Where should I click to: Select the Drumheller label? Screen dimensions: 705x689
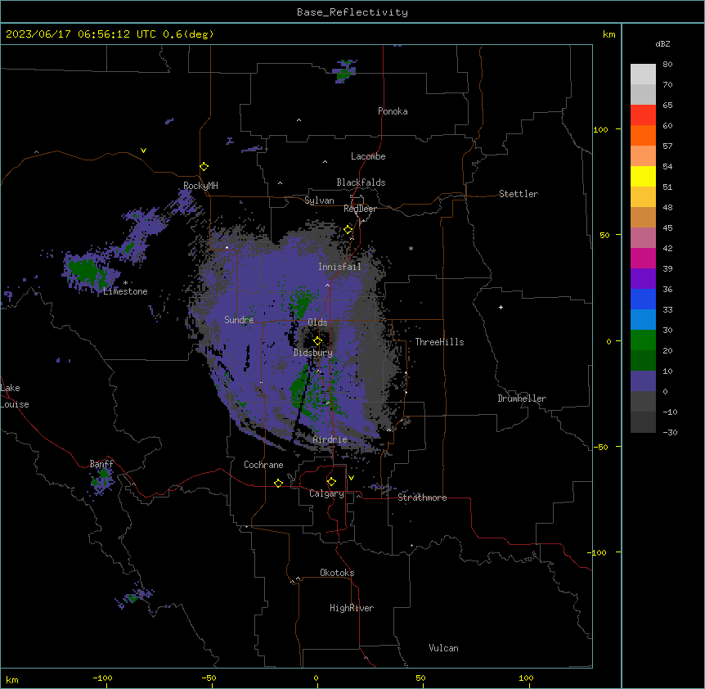[x=522, y=399]
